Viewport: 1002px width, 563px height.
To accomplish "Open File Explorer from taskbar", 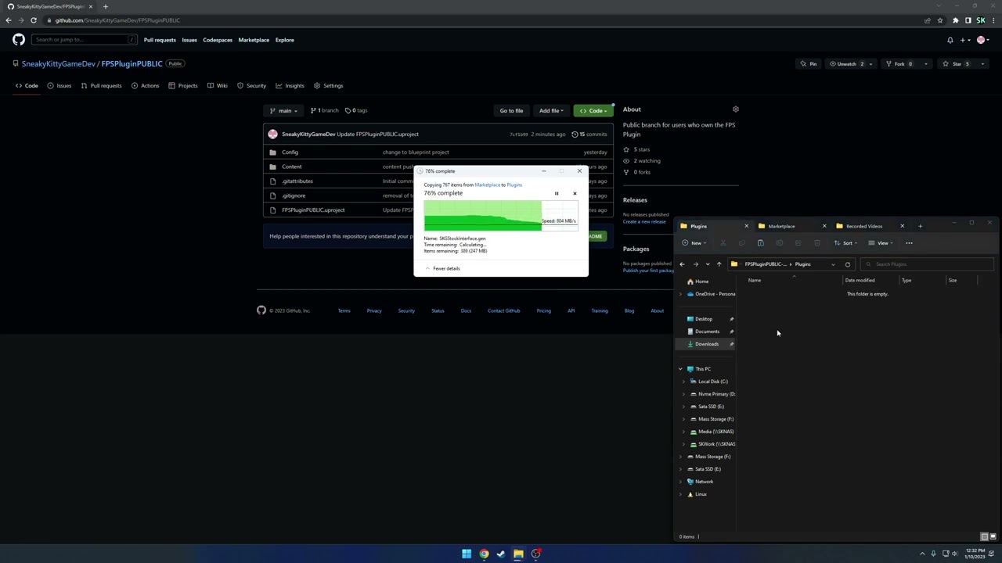I will [x=518, y=554].
